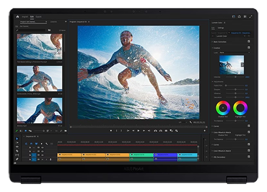Screen dimensions: 267x192
Task: Switch to the Edit tab
Action: coord(32,17)
